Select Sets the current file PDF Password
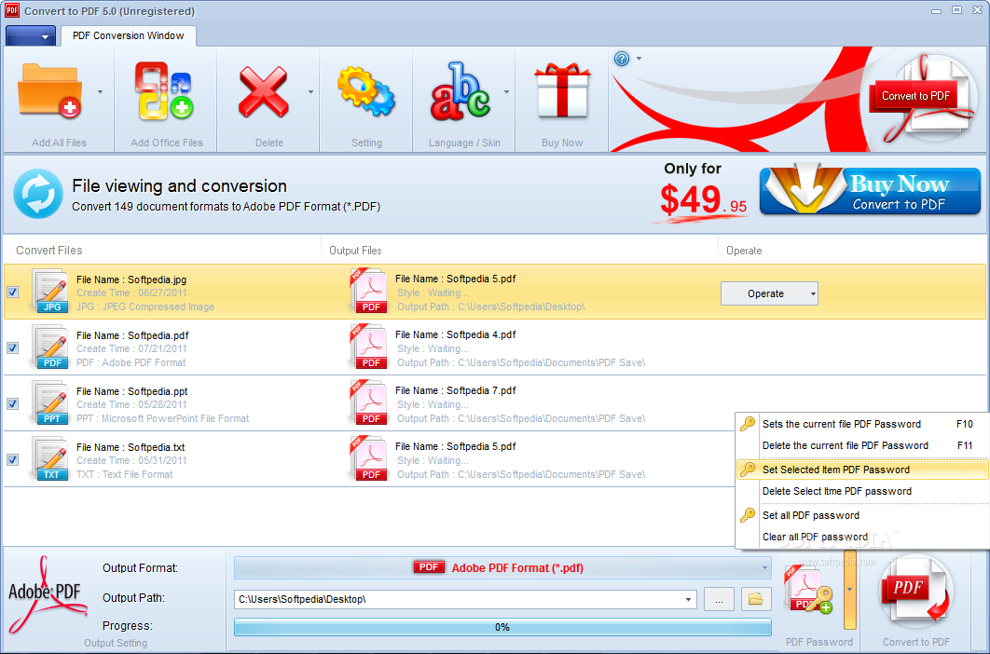Screen dimensions: 990x654 pyautogui.click(x=862, y=424)
